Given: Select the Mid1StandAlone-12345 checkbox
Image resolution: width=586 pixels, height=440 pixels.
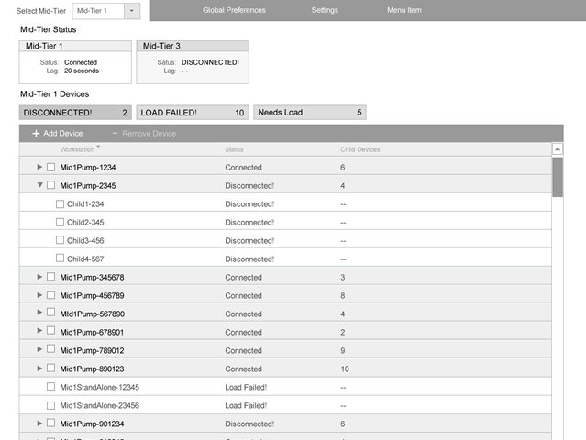Looking at the screenshot, I should coord(51,387).
